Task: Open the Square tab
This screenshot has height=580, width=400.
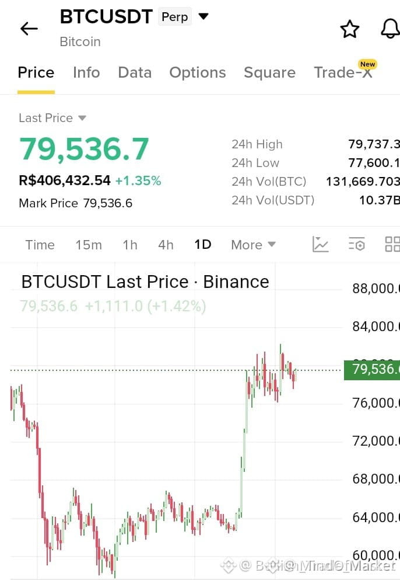Action: click(269, 72)
